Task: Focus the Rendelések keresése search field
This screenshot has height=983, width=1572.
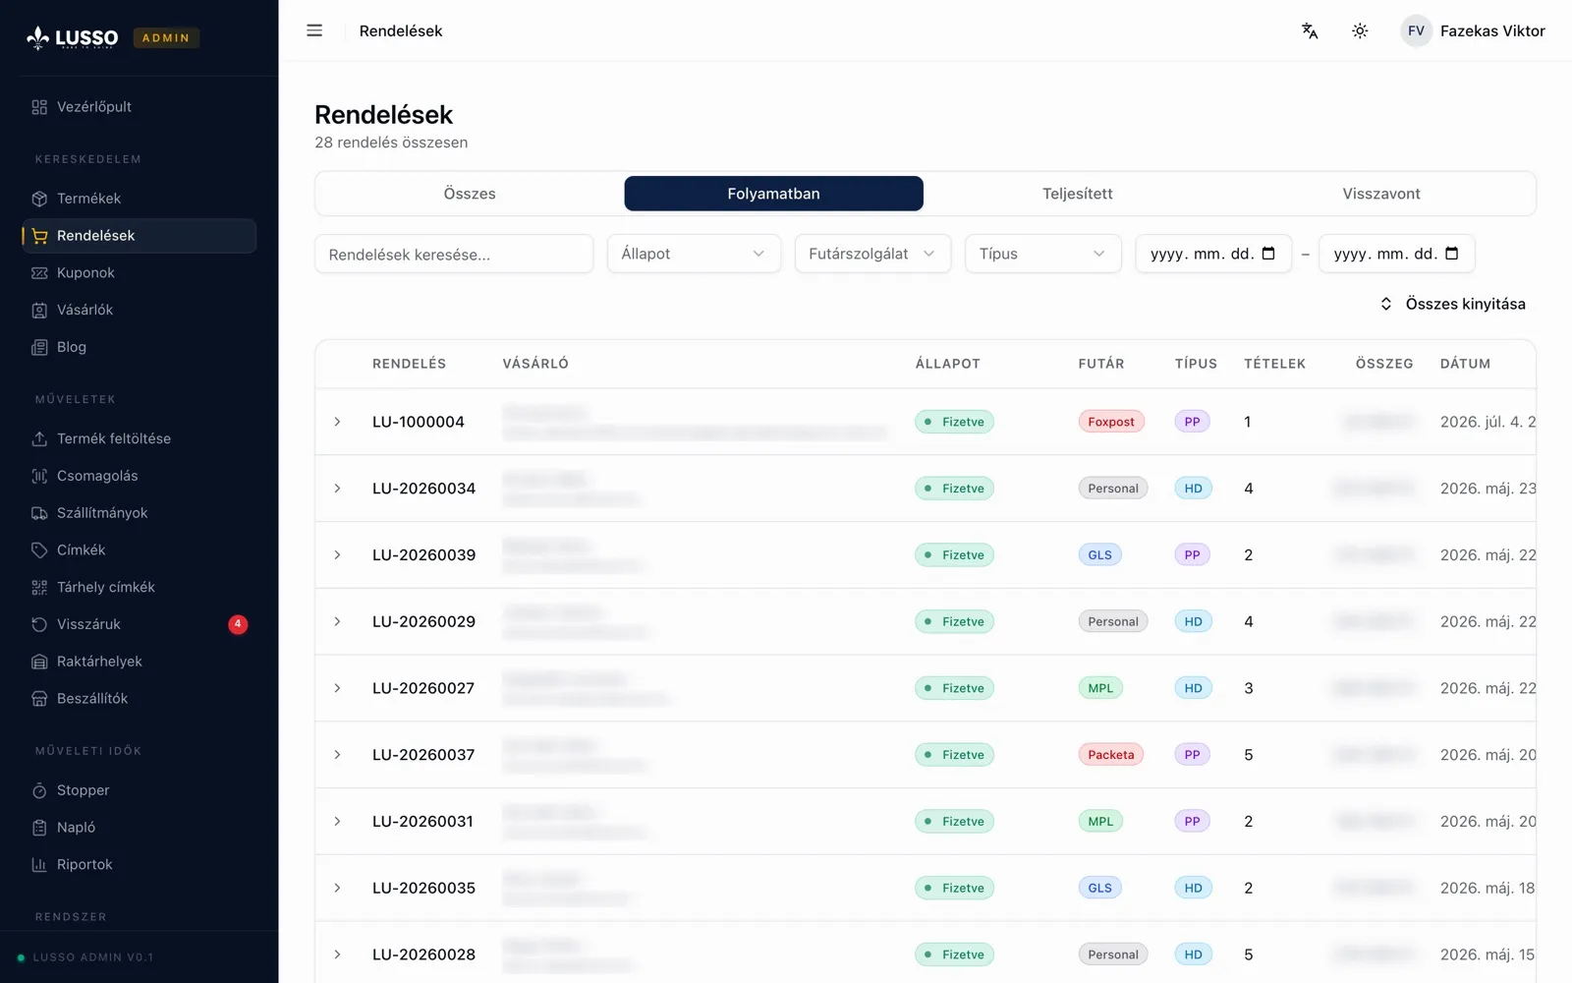Action: click(454, 254)
